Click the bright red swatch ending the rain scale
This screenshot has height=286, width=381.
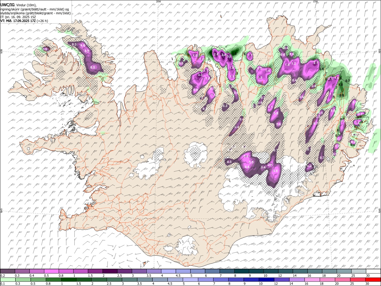pos(373,279)
